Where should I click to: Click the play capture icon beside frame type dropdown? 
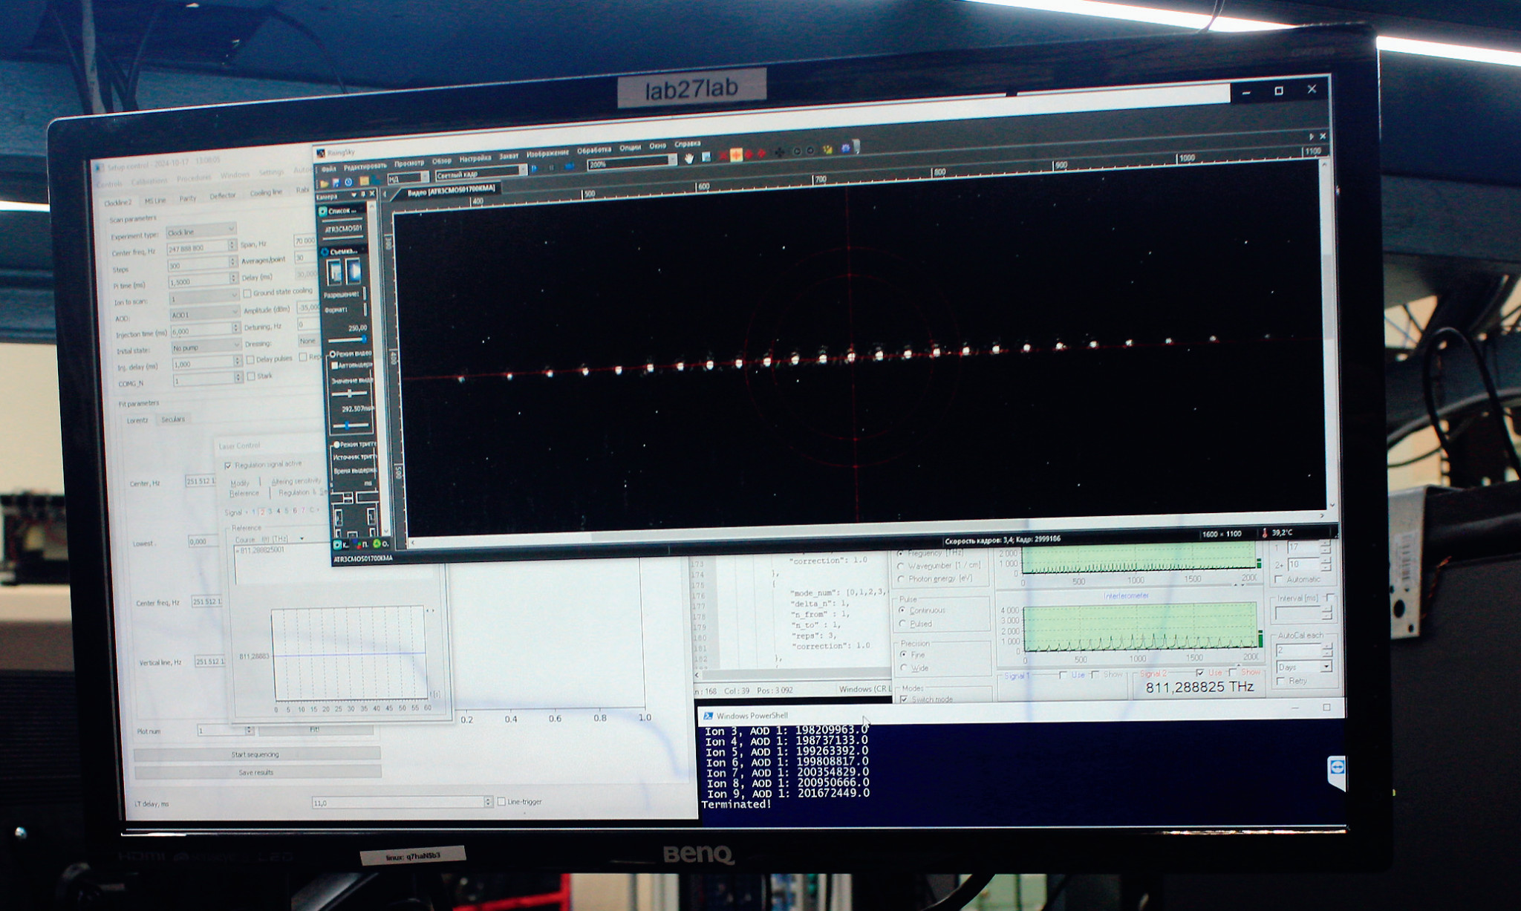(x=534, y=169)
